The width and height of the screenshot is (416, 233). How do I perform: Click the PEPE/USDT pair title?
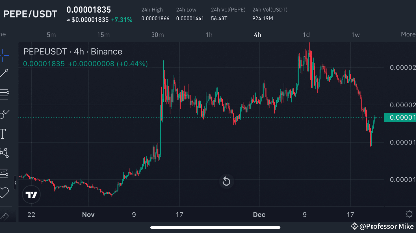point(30,14)
